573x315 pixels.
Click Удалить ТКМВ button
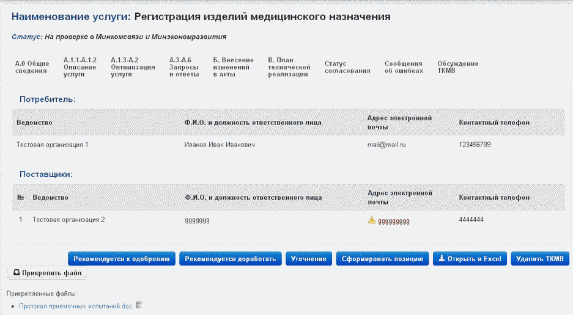tap(540, 259)
